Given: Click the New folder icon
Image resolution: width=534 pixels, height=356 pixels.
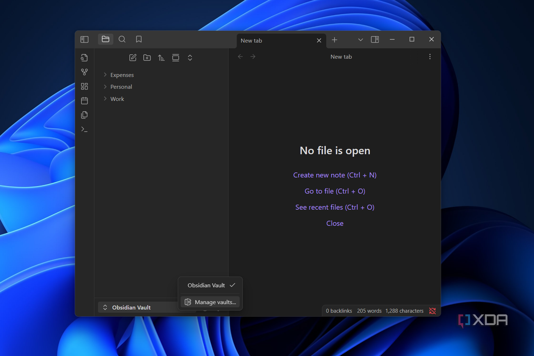Looking at the screenshot, I should click(147, 58).
